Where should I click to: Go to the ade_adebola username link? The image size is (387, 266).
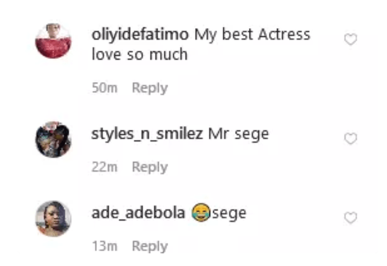point(138,213)
